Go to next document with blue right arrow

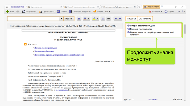[120, 19]
